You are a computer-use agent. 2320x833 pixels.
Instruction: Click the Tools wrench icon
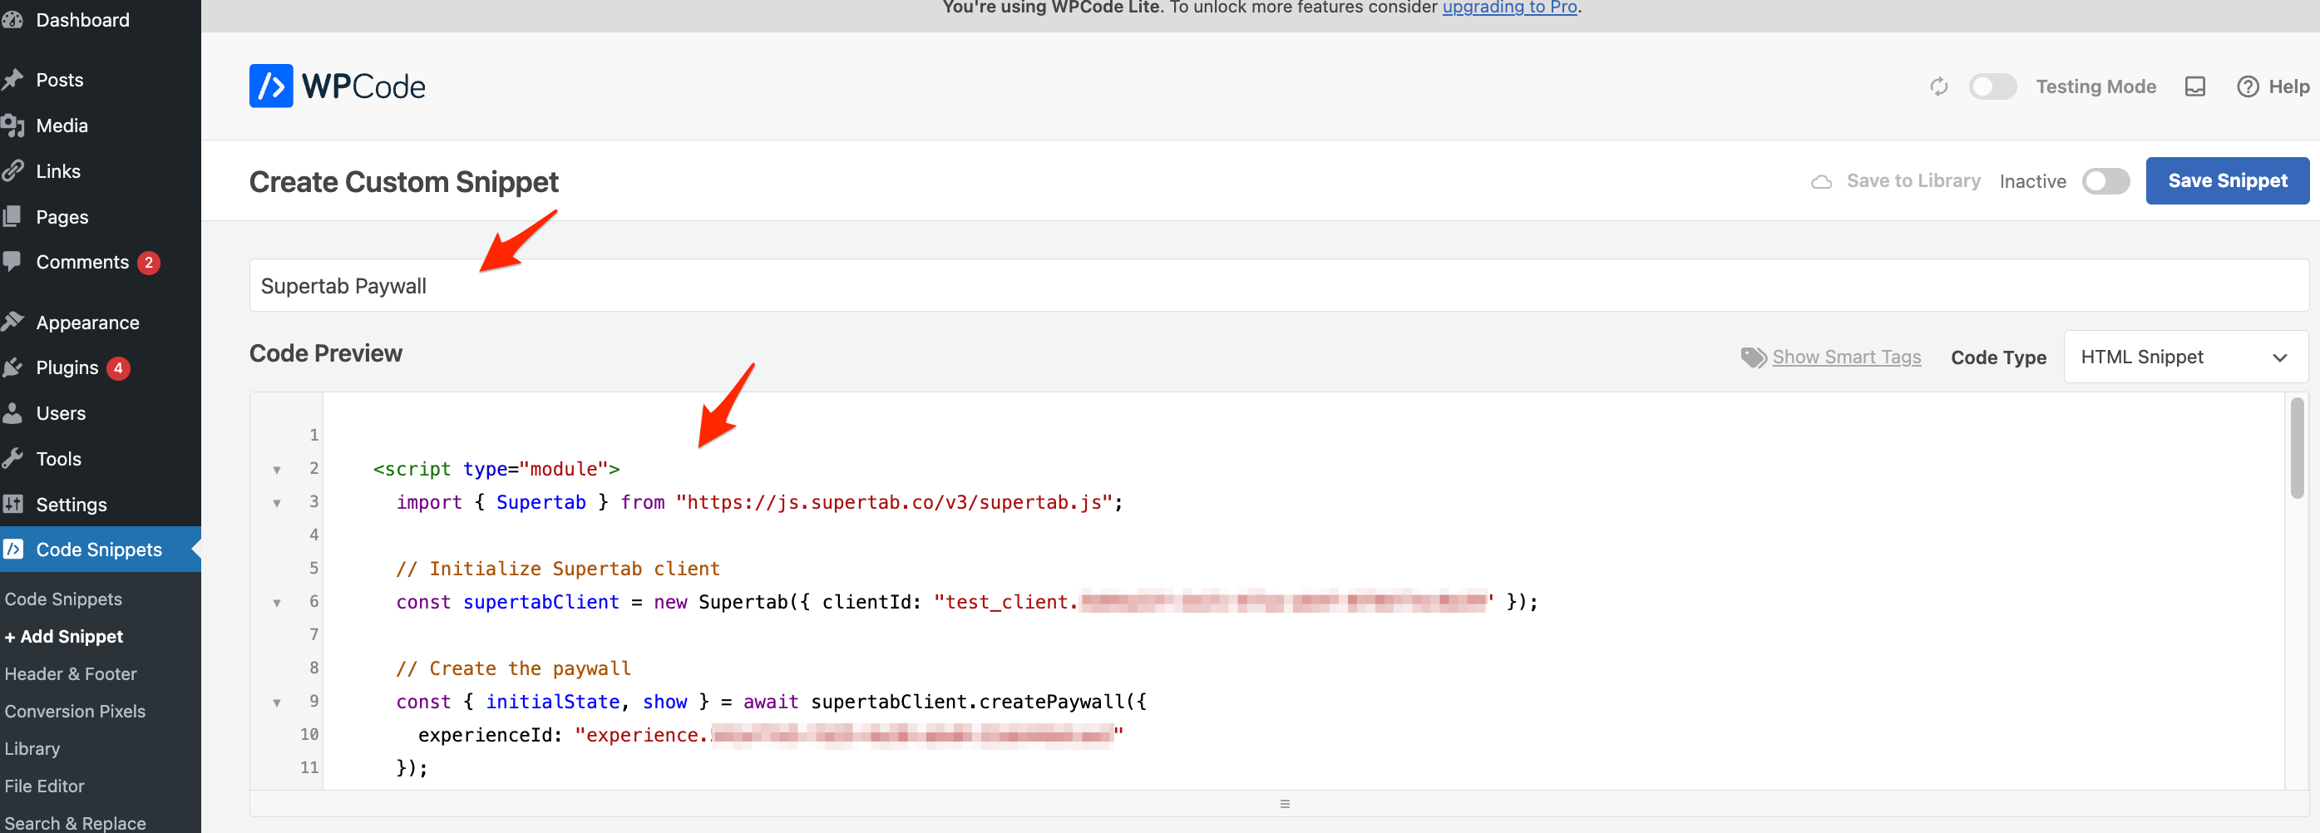pos(12,459)
